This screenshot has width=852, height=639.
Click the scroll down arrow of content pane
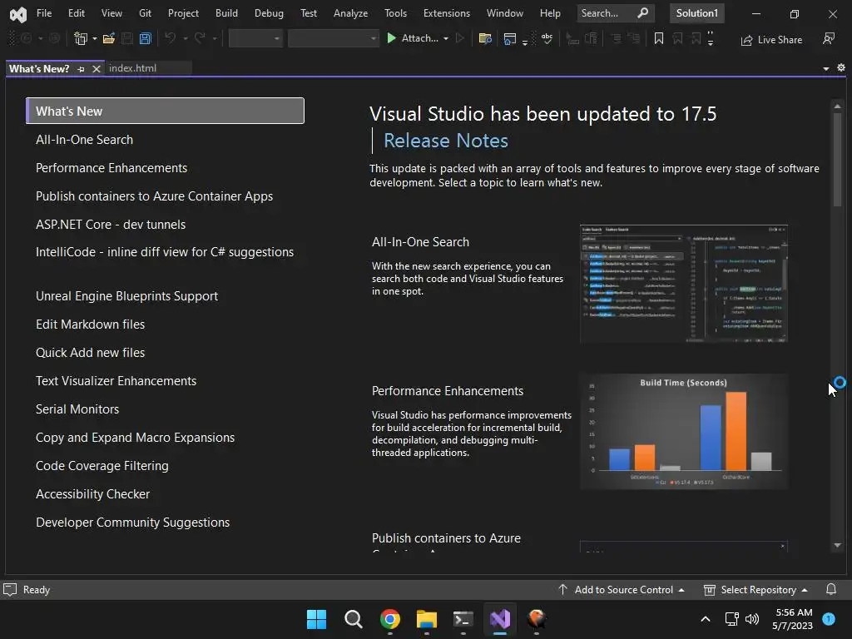837,545
